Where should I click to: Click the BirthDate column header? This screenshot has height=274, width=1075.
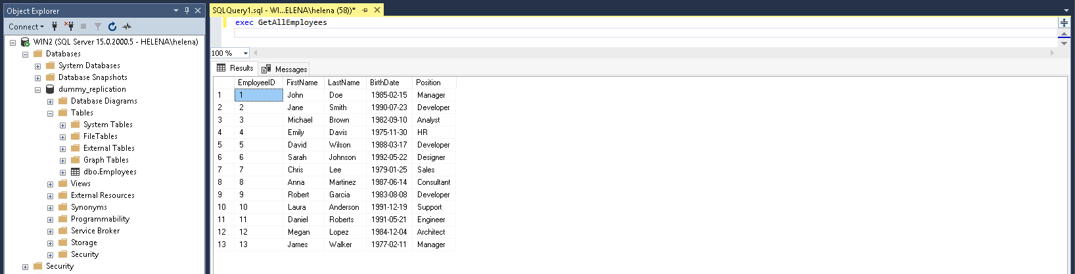point(384,83)
